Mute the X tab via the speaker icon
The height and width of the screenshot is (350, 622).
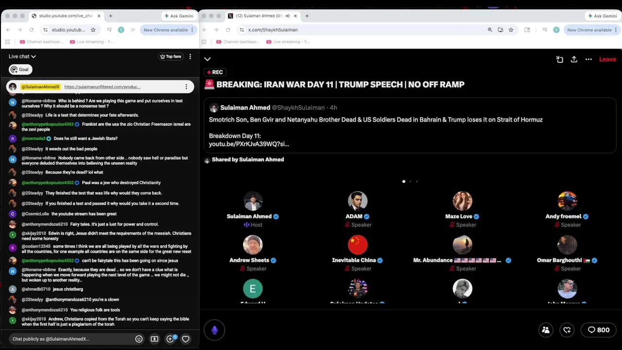tap(288, 16)
